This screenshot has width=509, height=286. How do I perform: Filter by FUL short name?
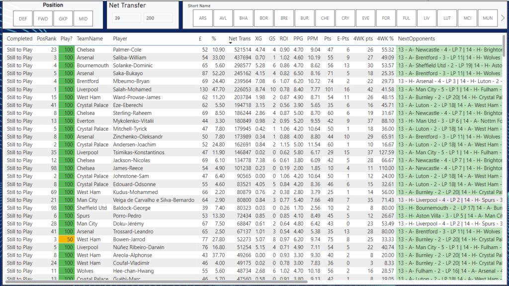point(407,18)
